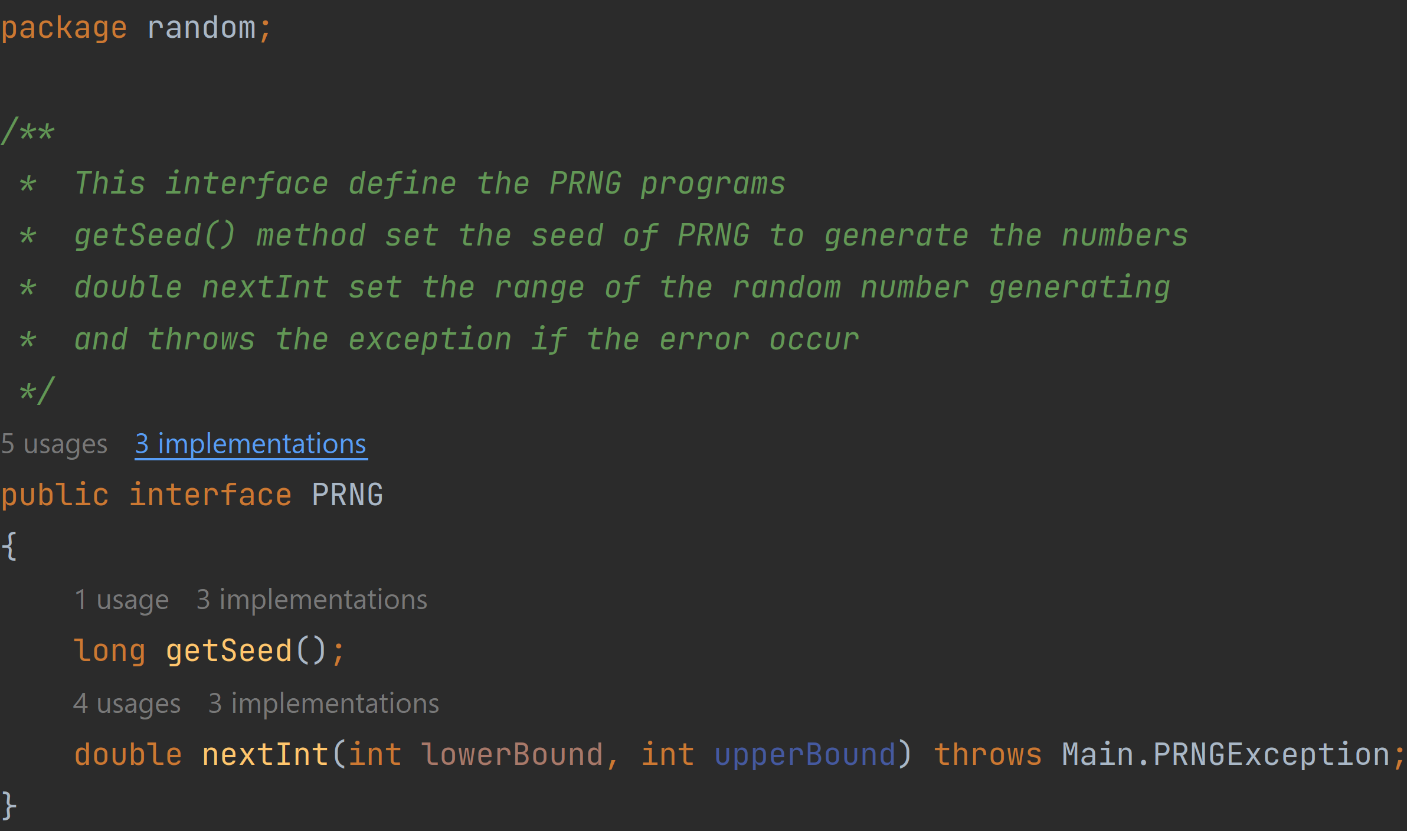Click the Main.PRNGException type reference
The width and height of the screenshot is (1407, 831).
1226,755
